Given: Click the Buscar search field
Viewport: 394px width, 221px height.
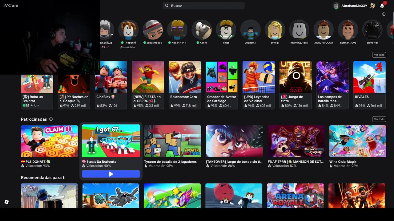Looking at the screenshot, I should [x=203, y=6].
